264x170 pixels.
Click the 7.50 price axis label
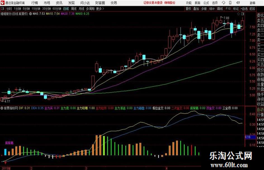[x=252, y=27]
